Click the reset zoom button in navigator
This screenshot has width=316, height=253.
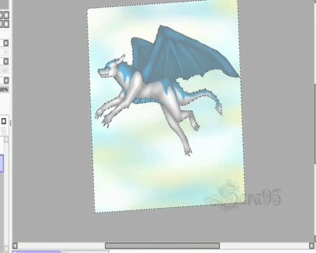click(x=6, y=15)
